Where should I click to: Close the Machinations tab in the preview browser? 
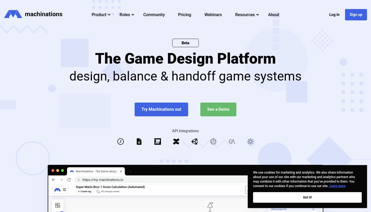tap(121, 171)
